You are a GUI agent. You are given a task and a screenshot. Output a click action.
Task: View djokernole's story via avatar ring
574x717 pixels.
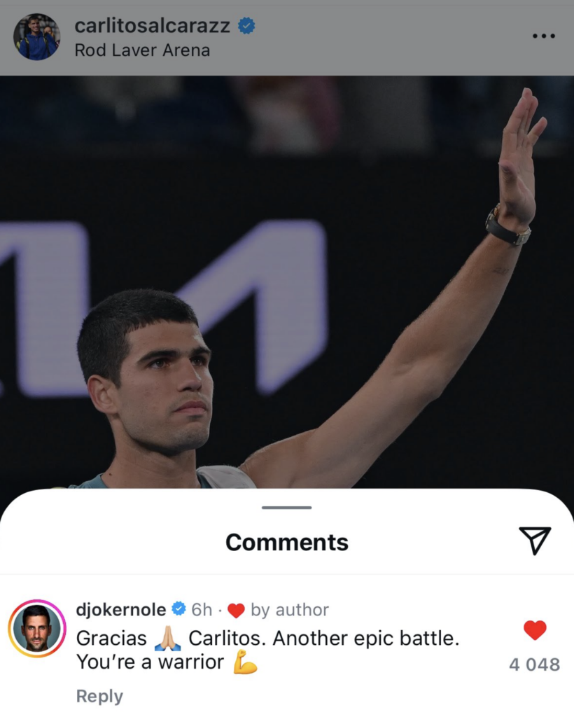(37, 628)
